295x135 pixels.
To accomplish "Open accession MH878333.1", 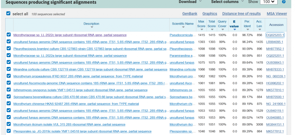I will (275, 70).
